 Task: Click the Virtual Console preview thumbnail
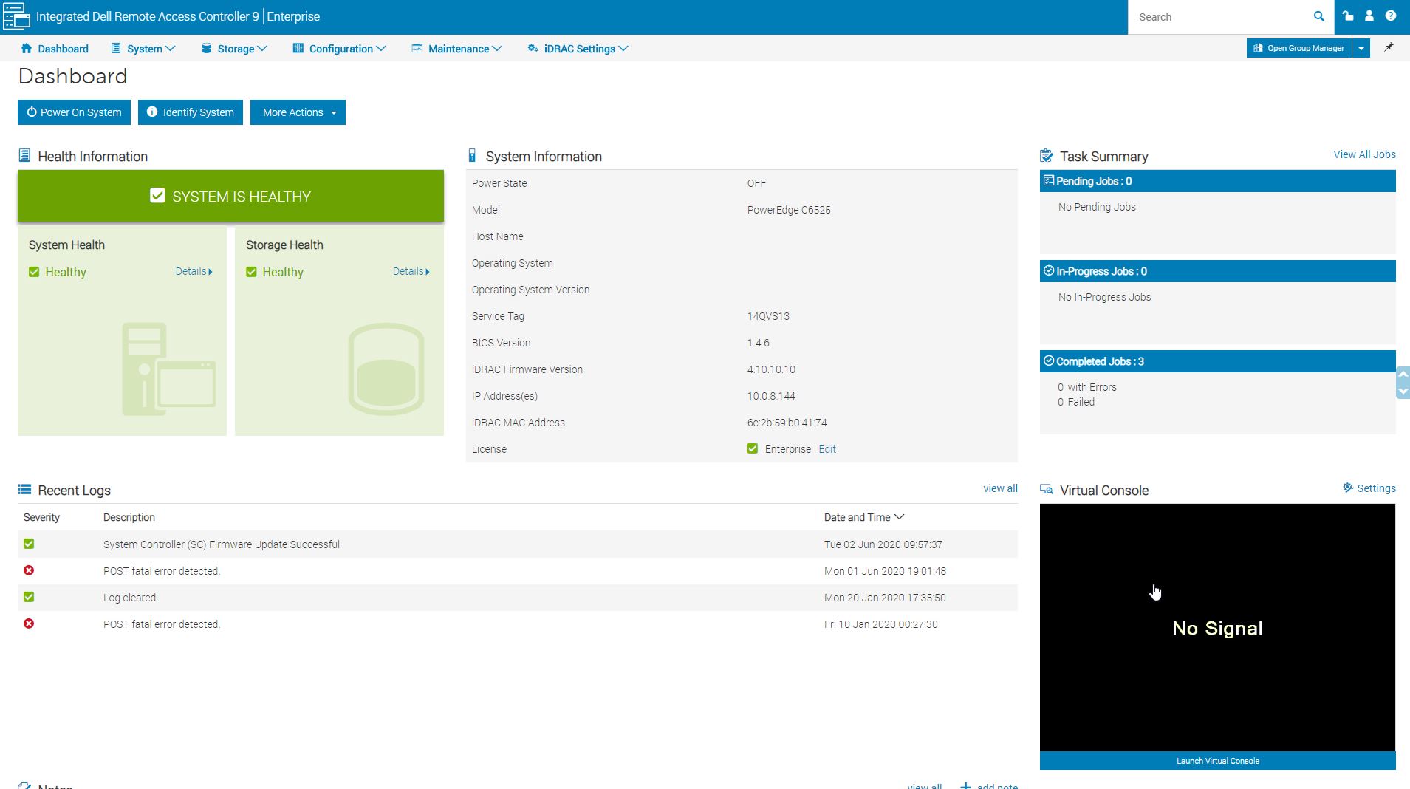point(1217,627)
